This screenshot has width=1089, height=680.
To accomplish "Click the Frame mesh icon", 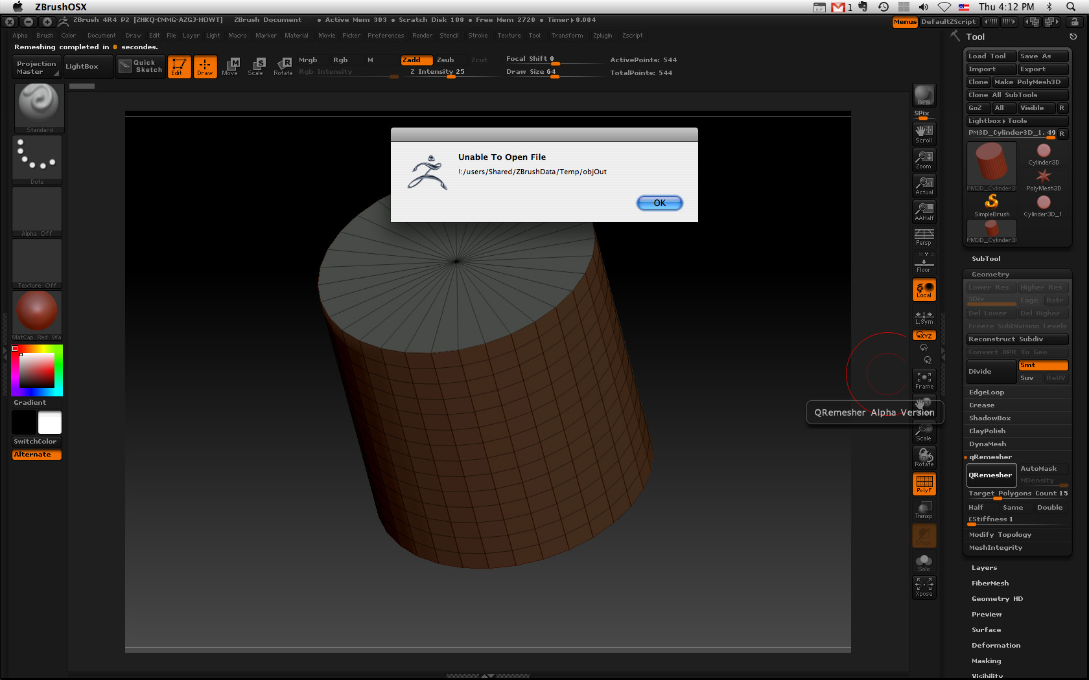I will (924, 380).
